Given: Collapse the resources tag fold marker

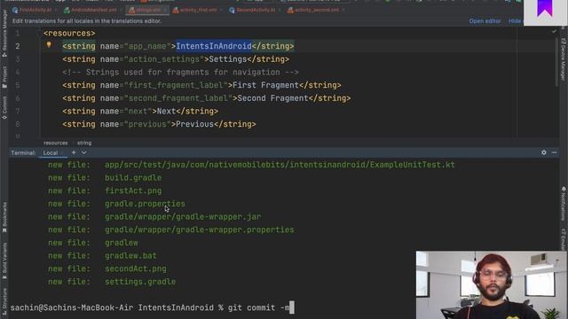Looking at the screenshot, I should pyautogui.click(x=39, y=34).
